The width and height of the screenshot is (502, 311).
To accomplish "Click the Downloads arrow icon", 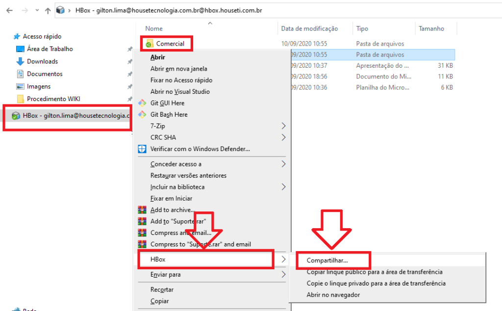I will coord(20,61).
